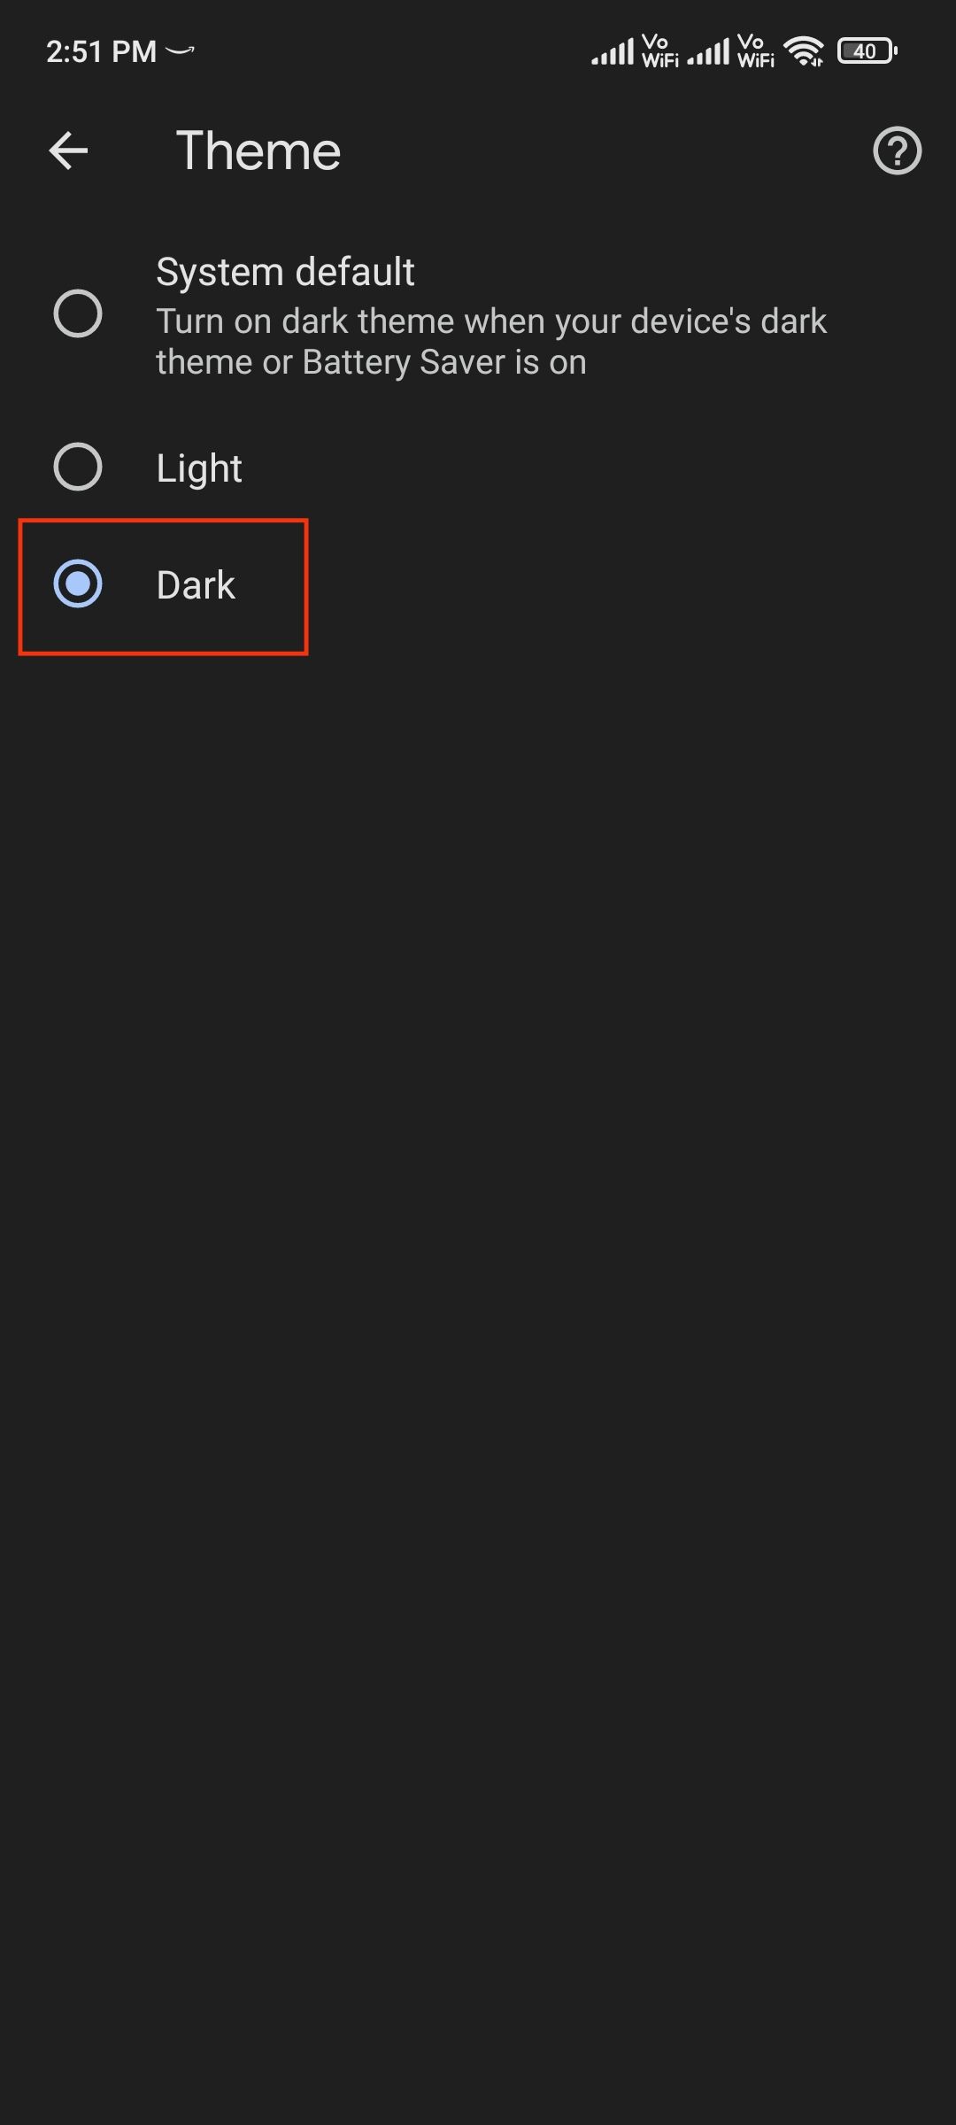
Task: Tap the first cellular signal bars icon
Action: coord(613,51)
